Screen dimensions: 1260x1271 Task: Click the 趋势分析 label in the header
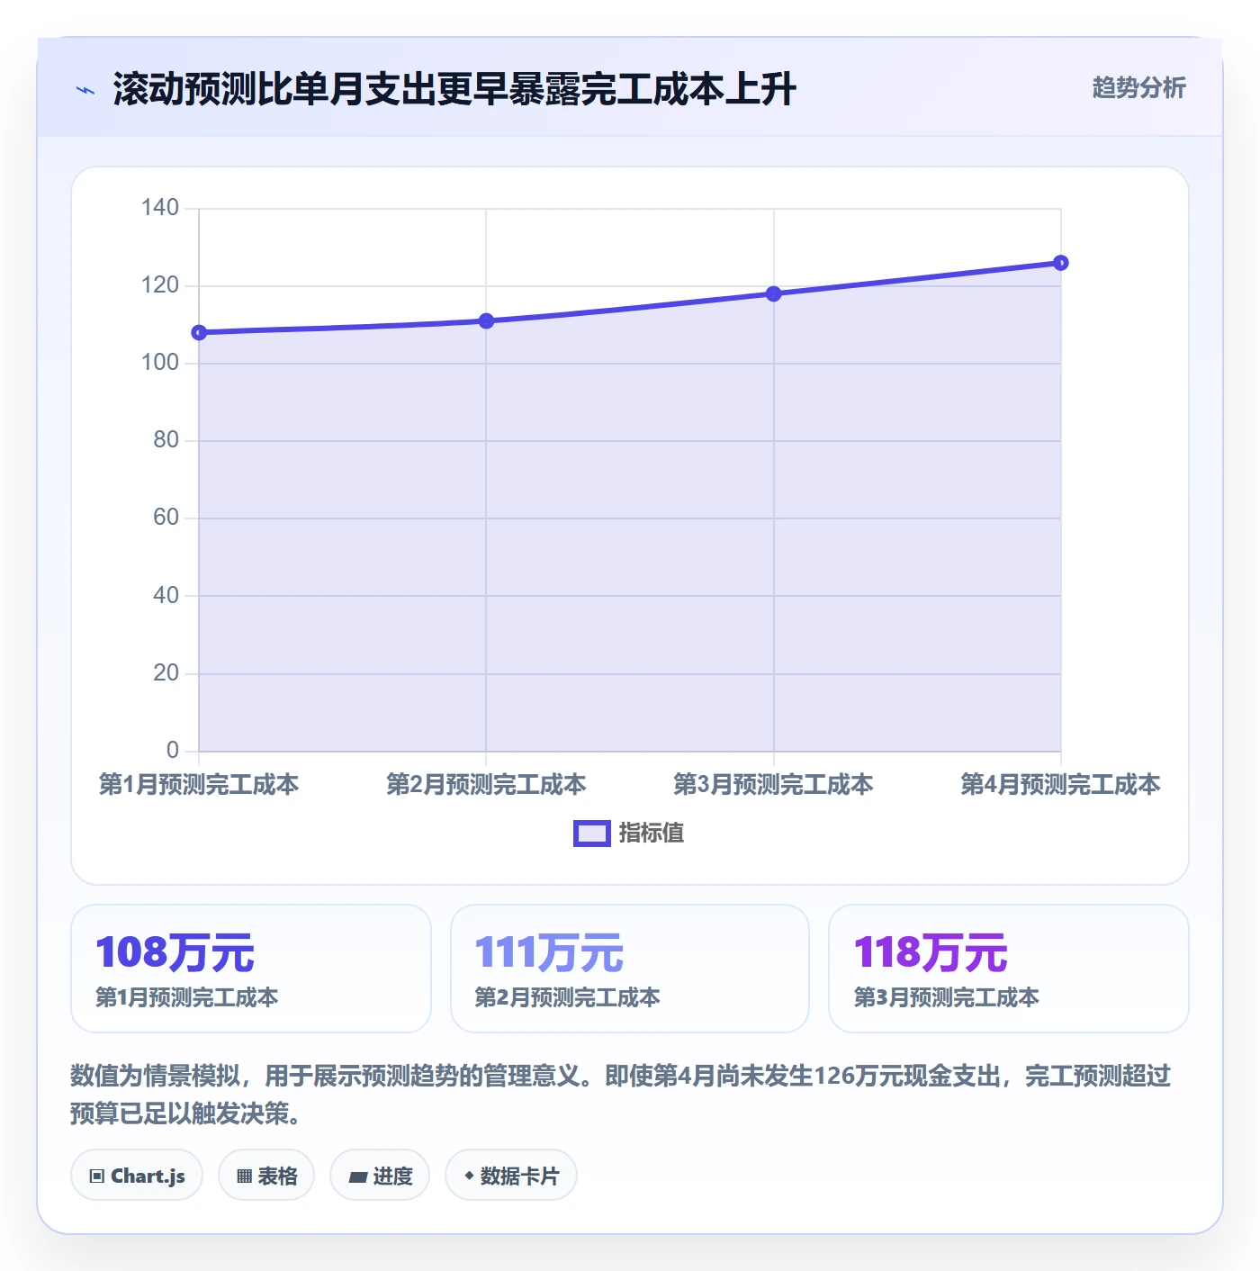[x=1138, y=88]
